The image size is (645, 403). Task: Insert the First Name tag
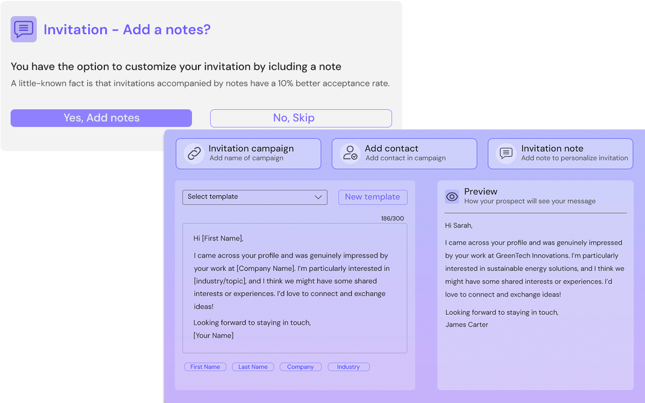[x=205, y=367]
